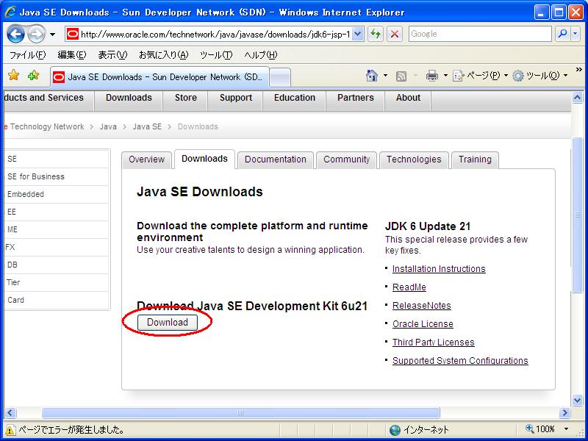Open the ReadMe link
The image size is (588, 441).
[409, 287]
